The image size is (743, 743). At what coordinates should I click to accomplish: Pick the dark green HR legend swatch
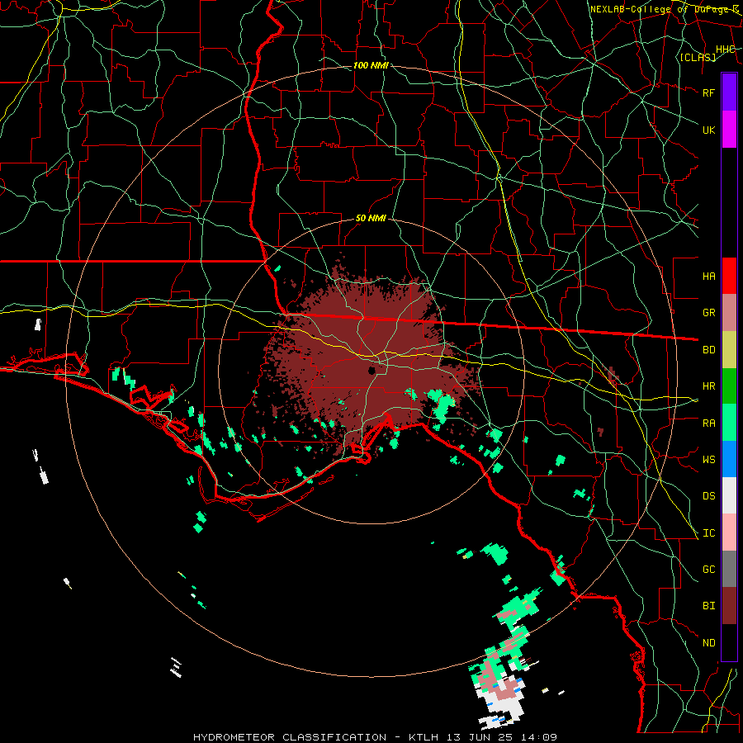729,386
